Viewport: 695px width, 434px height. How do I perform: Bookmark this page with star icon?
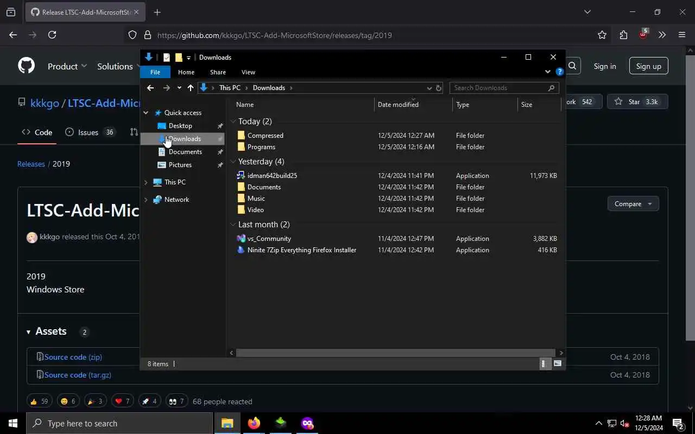coord(602,35)
